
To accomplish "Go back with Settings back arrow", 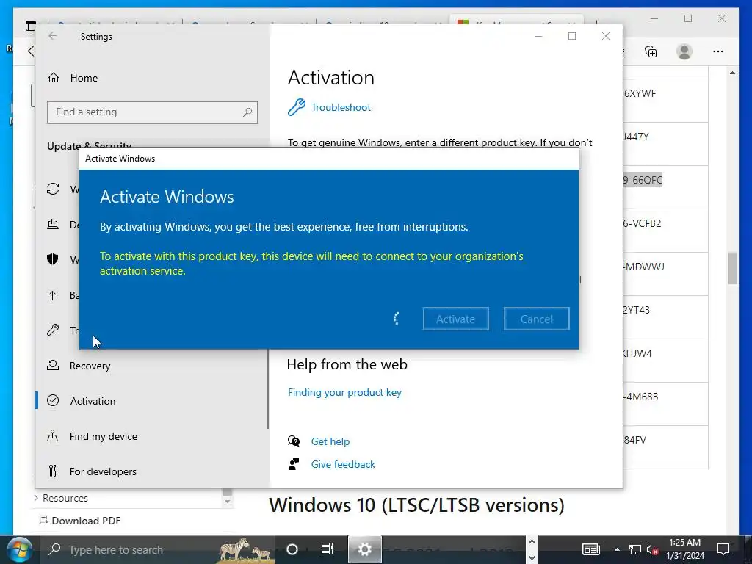I will click(53, 36).
